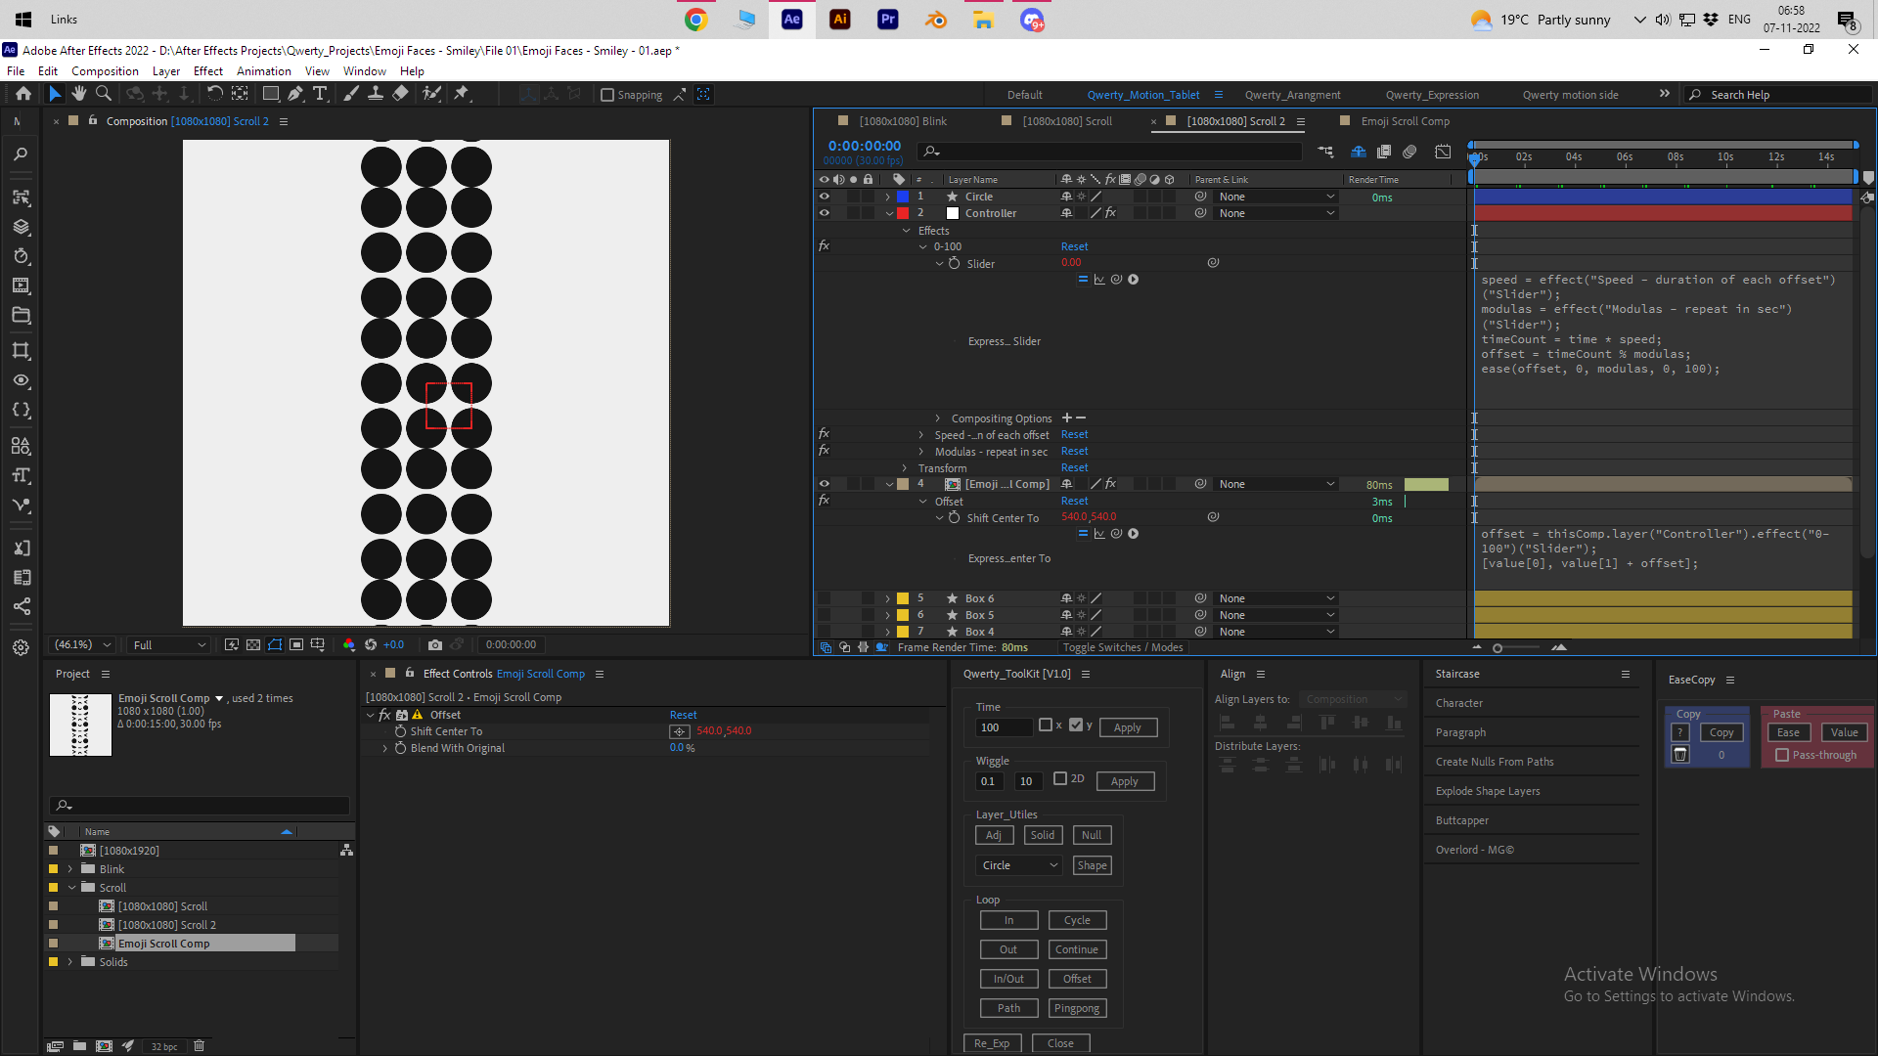
Task: Open the Composition menu
Action: pos(105,71)
